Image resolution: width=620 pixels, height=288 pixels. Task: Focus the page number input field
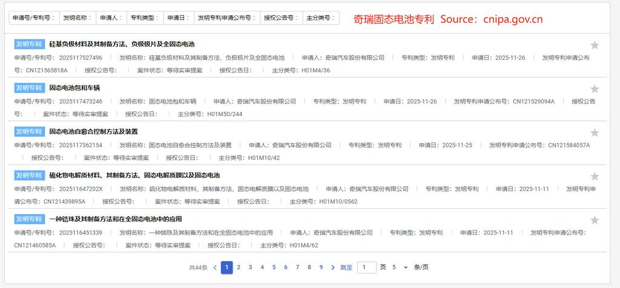click(x=367, y=267)
